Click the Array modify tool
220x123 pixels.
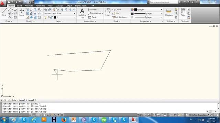pos(35,17)
